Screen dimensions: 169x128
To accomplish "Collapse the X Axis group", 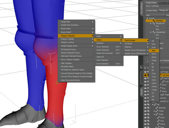I will [147, 18].
